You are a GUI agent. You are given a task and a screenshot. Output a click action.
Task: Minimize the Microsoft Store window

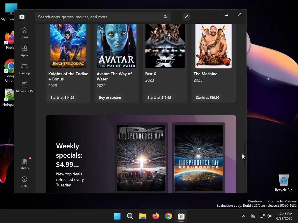213,14
